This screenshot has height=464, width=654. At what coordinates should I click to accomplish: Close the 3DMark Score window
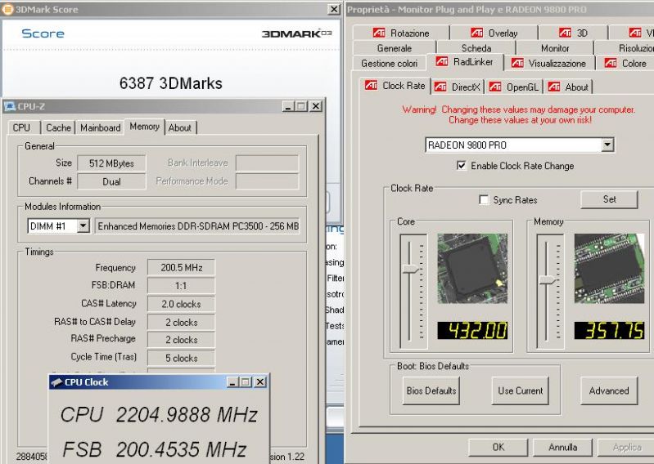[x=334, y=9]
